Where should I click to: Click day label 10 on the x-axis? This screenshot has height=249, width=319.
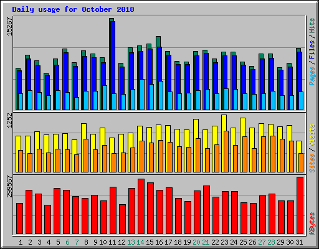pyautogui.click(x=103, y=242)
